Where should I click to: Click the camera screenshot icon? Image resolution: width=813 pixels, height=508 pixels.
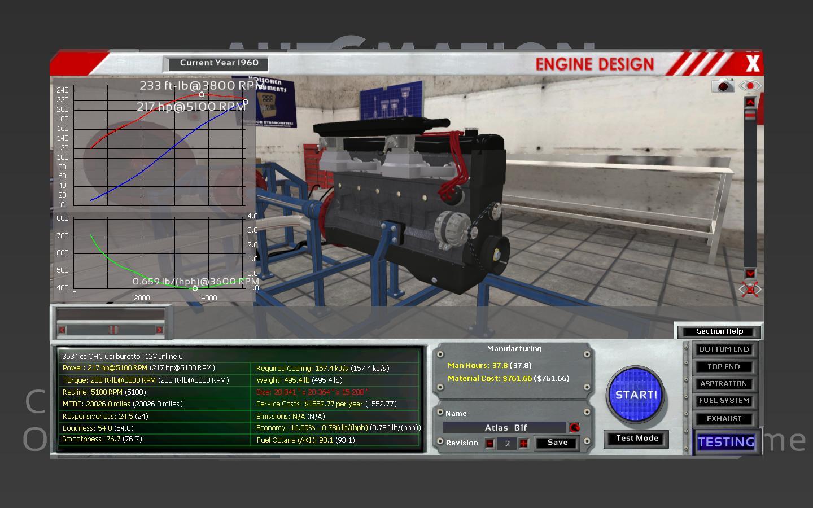[x=723, y=86]
